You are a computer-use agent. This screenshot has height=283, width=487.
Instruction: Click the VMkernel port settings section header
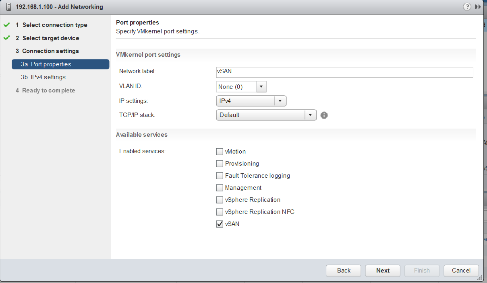pos(148,54)
